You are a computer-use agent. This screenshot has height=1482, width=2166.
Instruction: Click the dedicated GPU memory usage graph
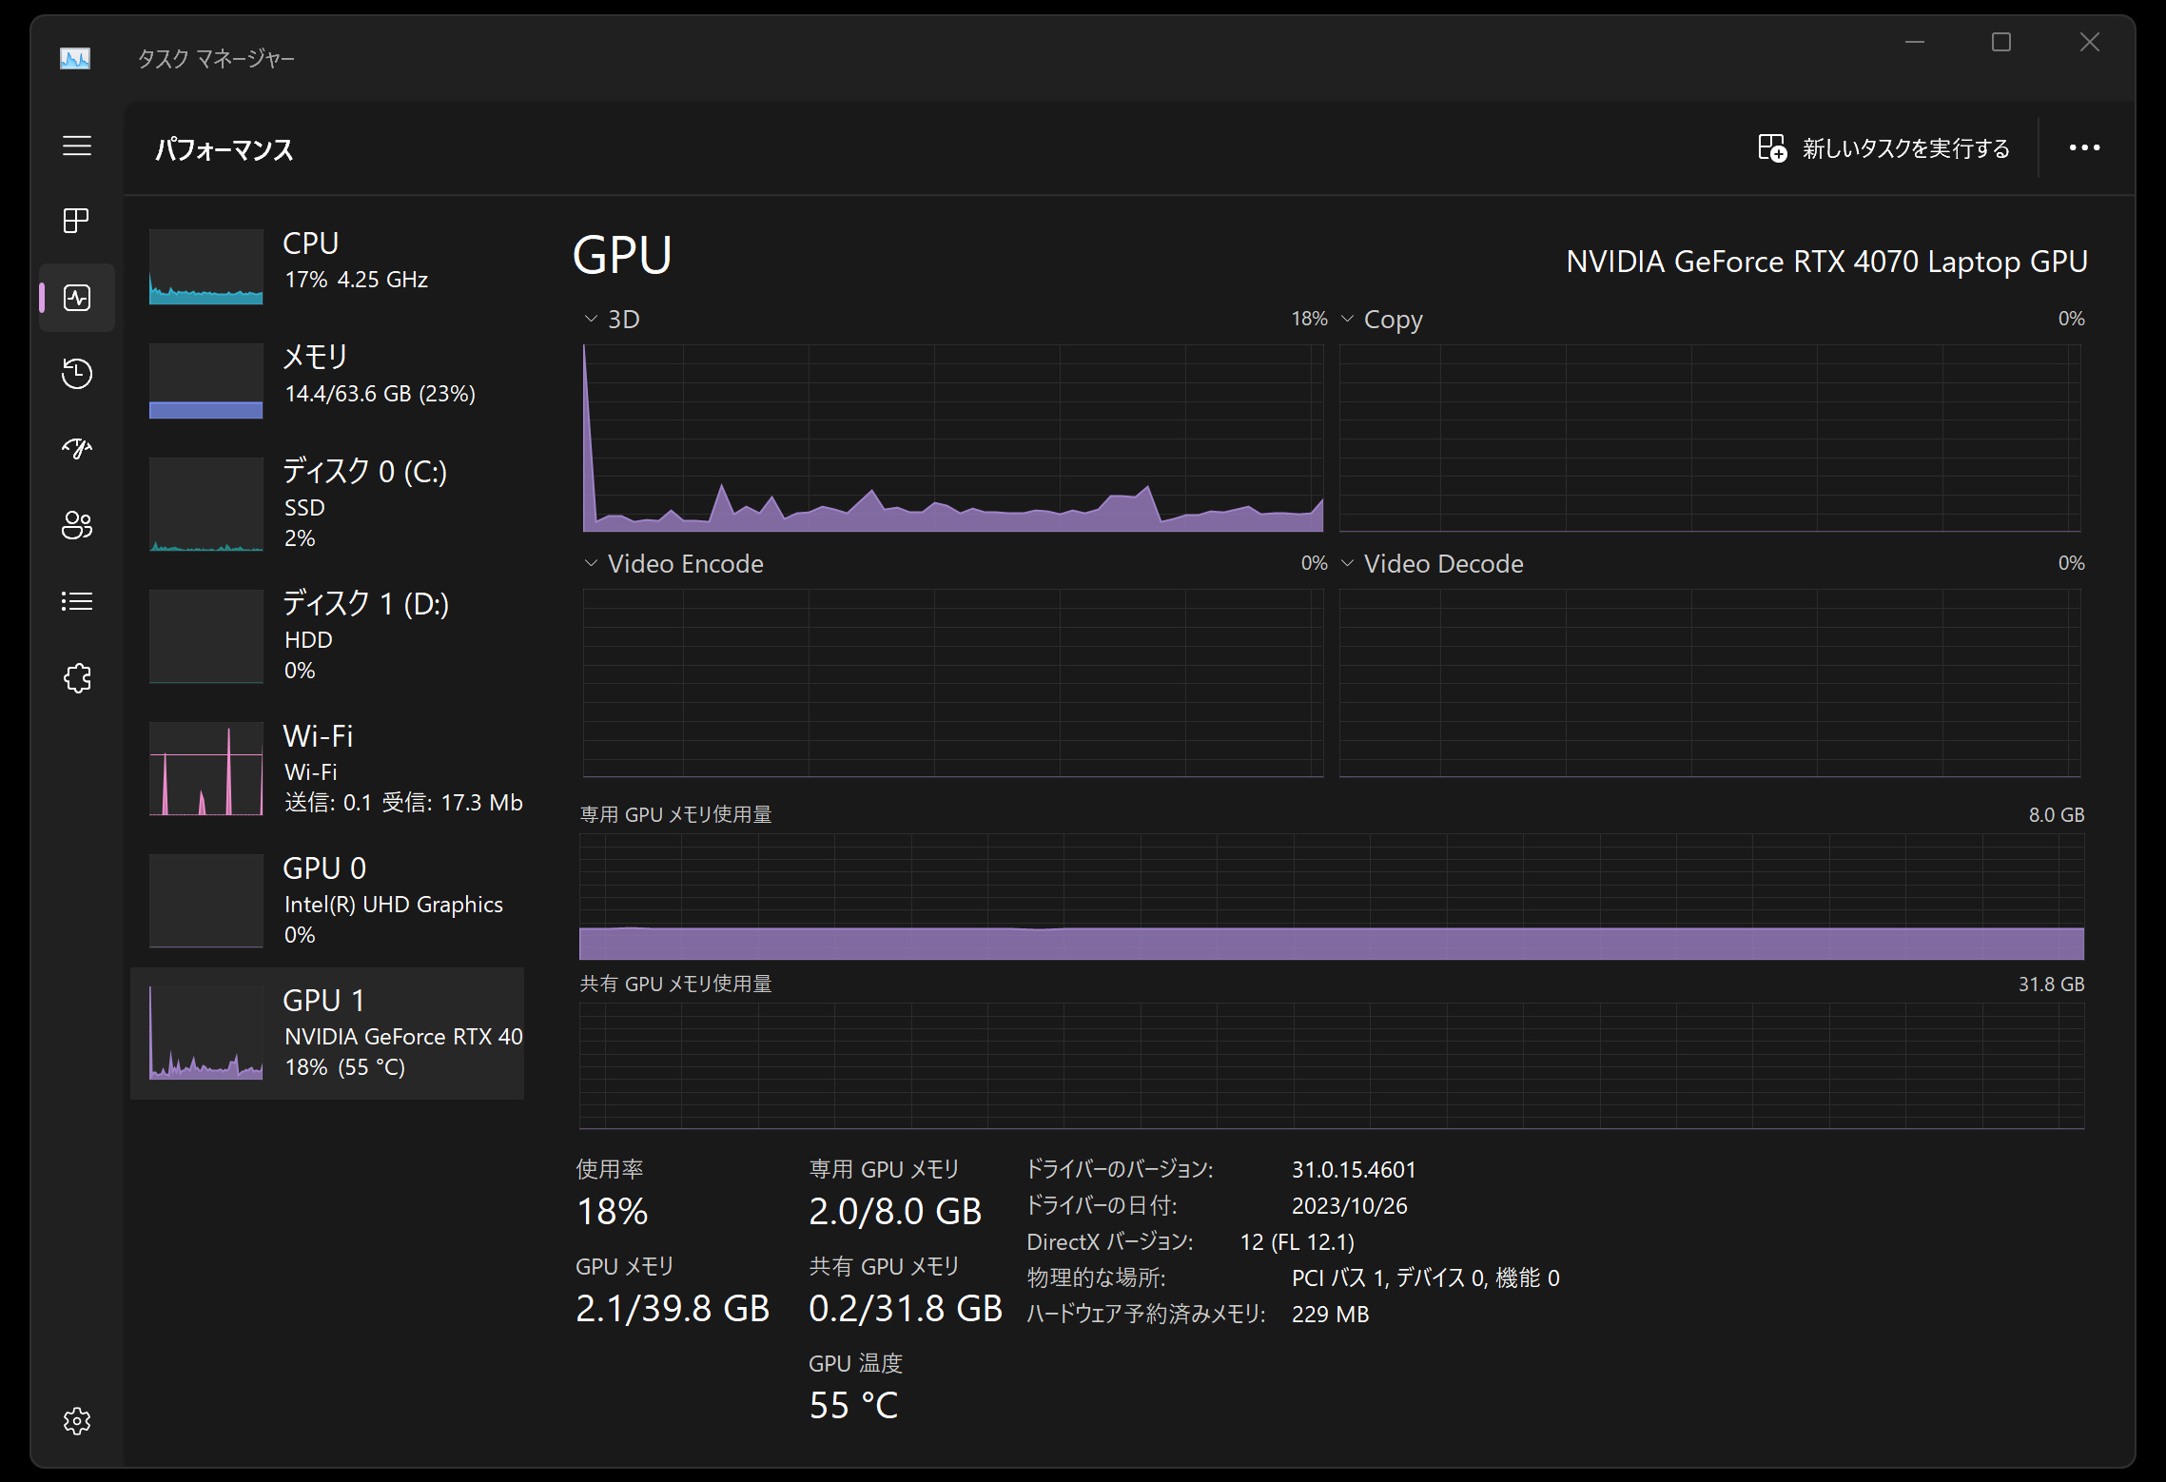(1331, 896)
